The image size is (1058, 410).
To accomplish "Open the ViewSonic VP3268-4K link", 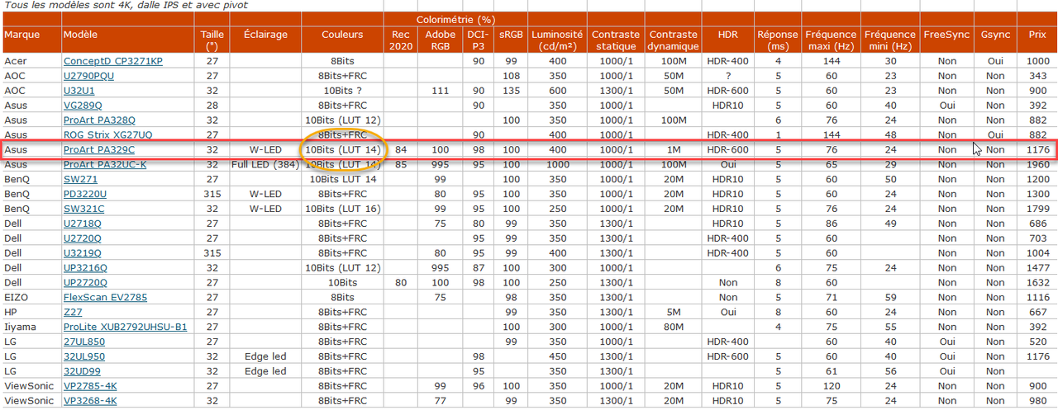I will (x=90, y=401).
